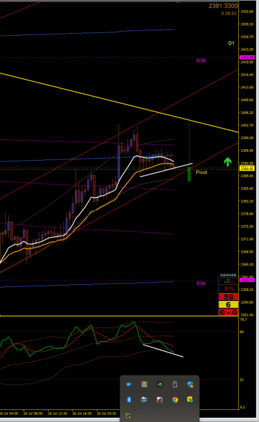Select the S38 support label

pos(200,284)
